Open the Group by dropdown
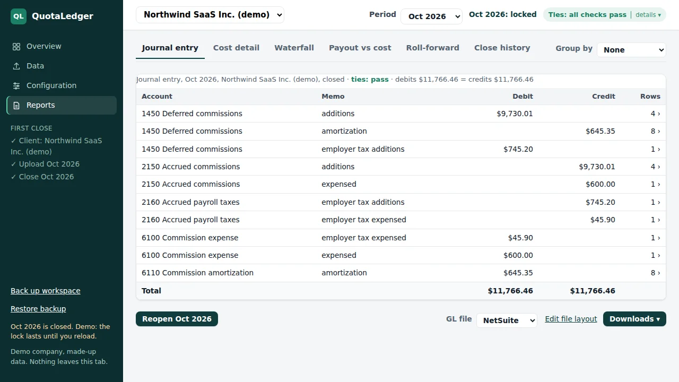This screenshot has width=679, height=382. pos(631,50)
